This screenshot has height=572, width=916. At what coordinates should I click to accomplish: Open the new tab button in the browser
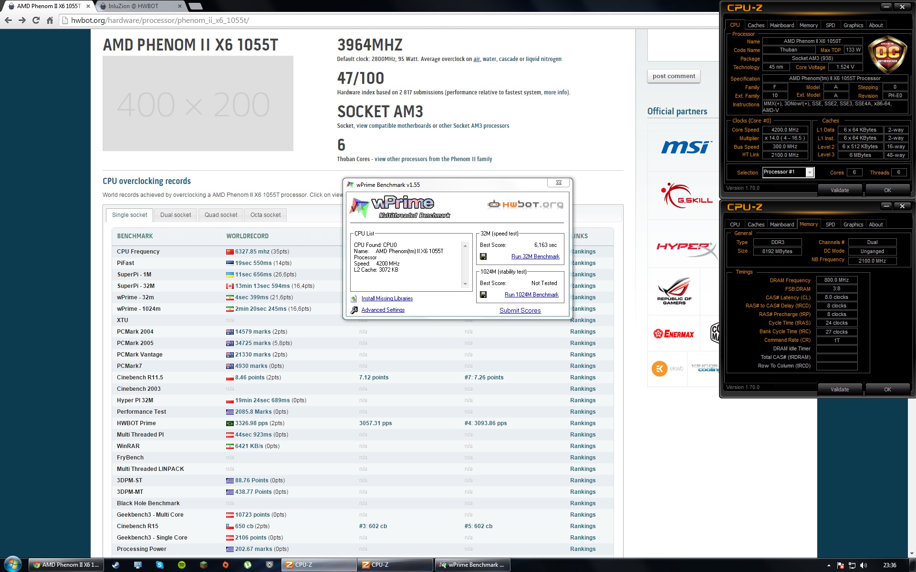tap(195, 6)
